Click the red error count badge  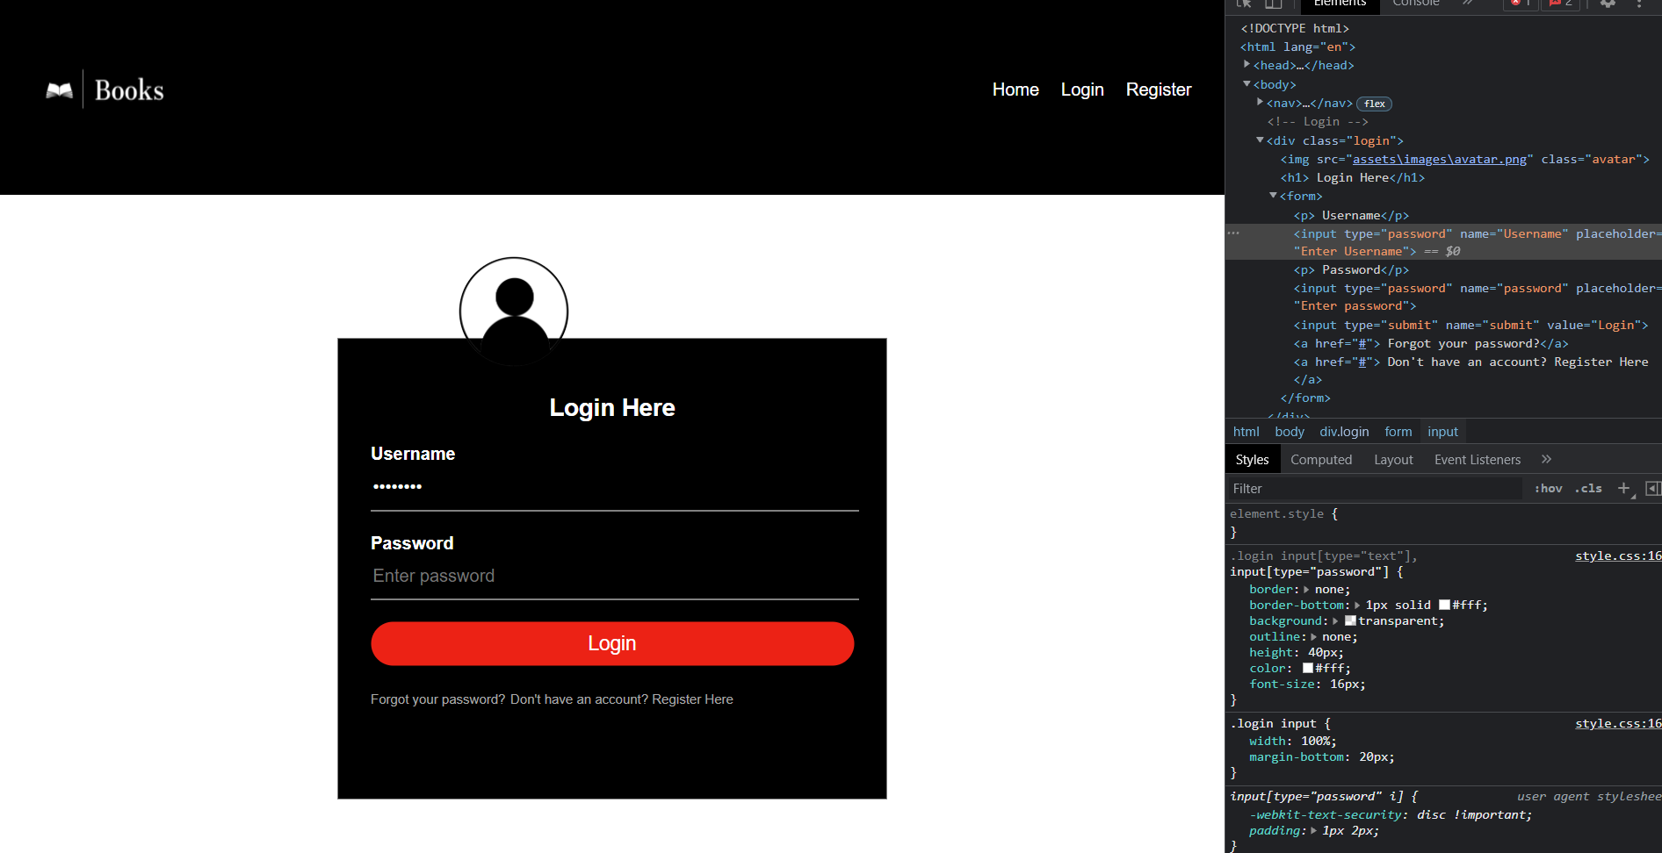[1521, 4]
